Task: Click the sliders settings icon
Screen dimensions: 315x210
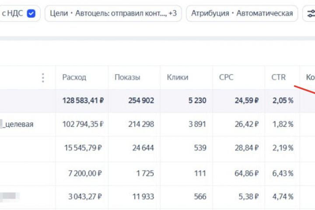Action: tap(311, 13)
